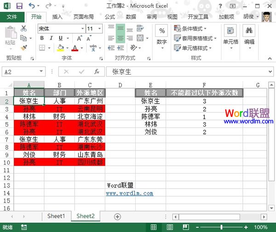The height and width of the screenshot is (232, 276).
Task: Open 条件格式 conditional formatting dropdown
Action: (x=190, y=28)
